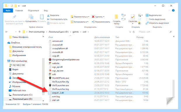
Task: Click Выделить все in the ribbon
Action: [154, 15]
